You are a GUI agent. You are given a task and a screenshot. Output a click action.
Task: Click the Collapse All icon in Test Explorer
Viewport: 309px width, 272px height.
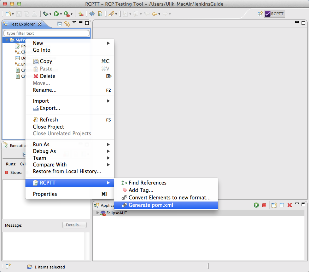(59, 24)
